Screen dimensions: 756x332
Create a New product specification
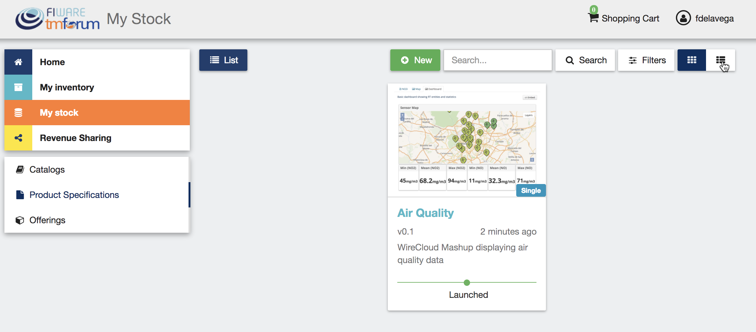415,60
